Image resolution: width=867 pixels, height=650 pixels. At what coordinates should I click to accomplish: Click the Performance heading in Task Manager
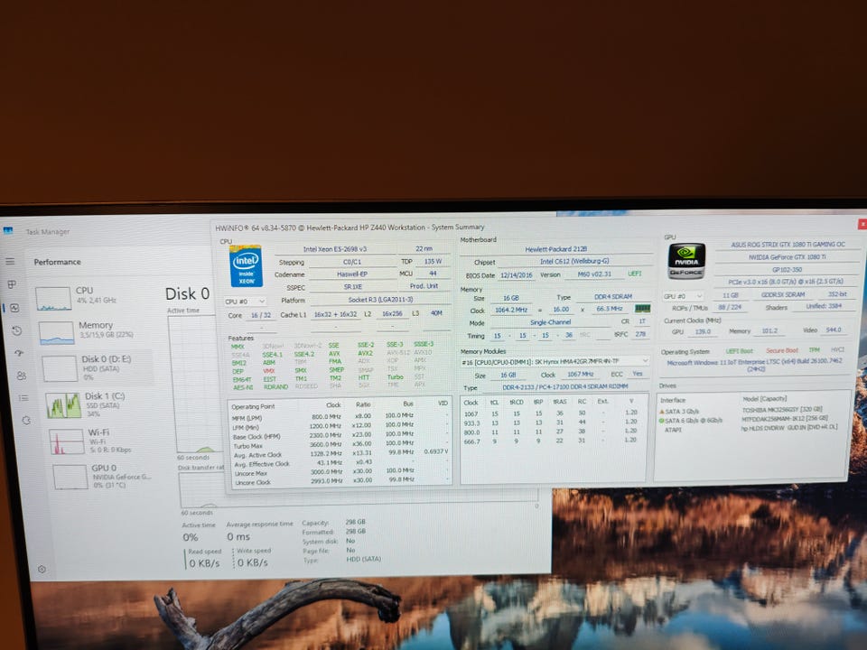point(57,262)
